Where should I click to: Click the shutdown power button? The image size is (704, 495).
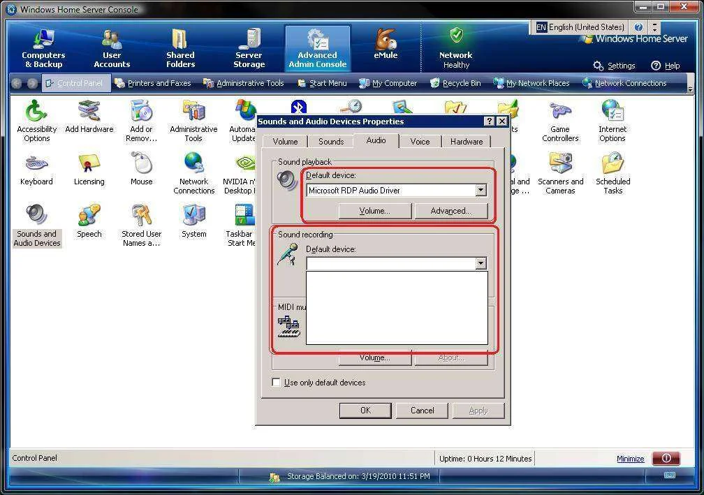pos(666,458)
